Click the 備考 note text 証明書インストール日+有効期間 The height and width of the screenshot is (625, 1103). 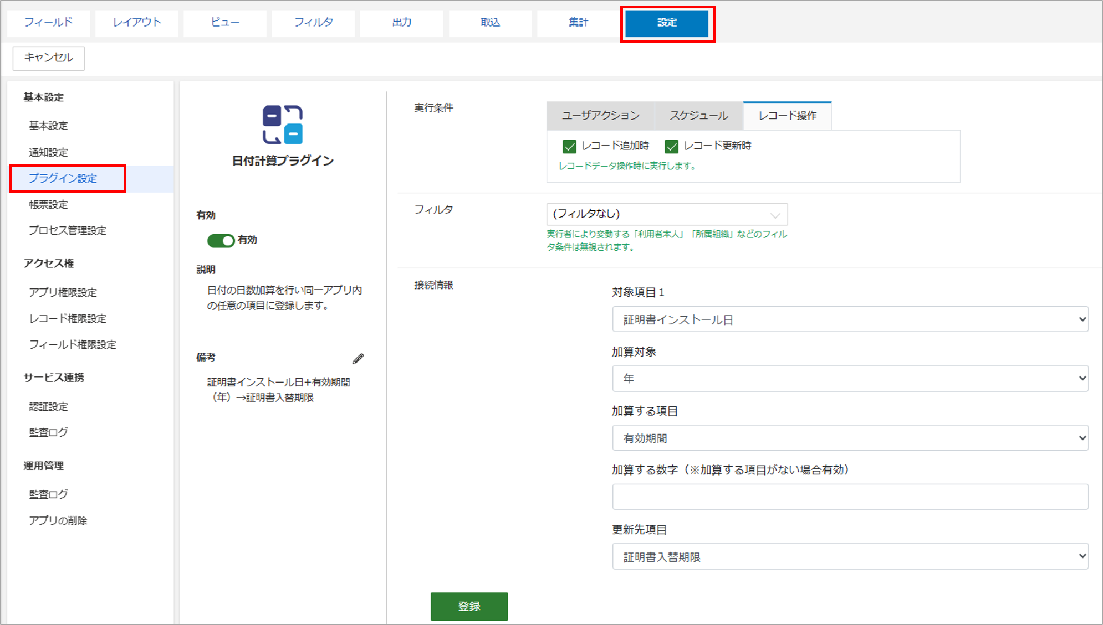point(279,382)
